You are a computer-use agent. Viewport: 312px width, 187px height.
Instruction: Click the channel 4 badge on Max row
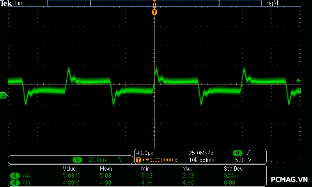coord(14,176)
